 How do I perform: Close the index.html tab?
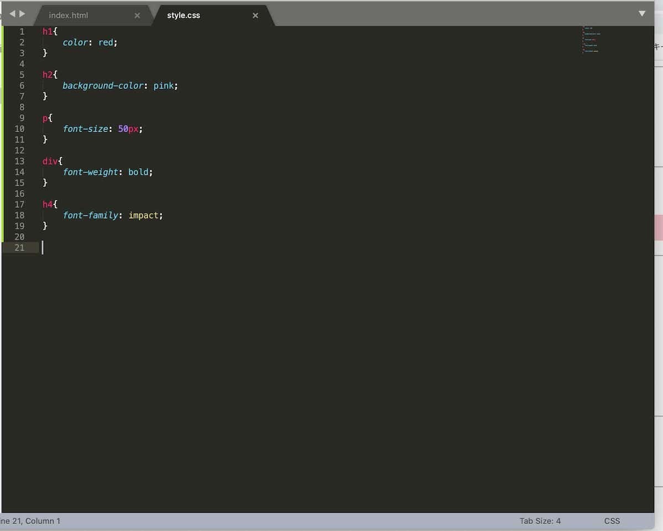(x=137, y=15)
